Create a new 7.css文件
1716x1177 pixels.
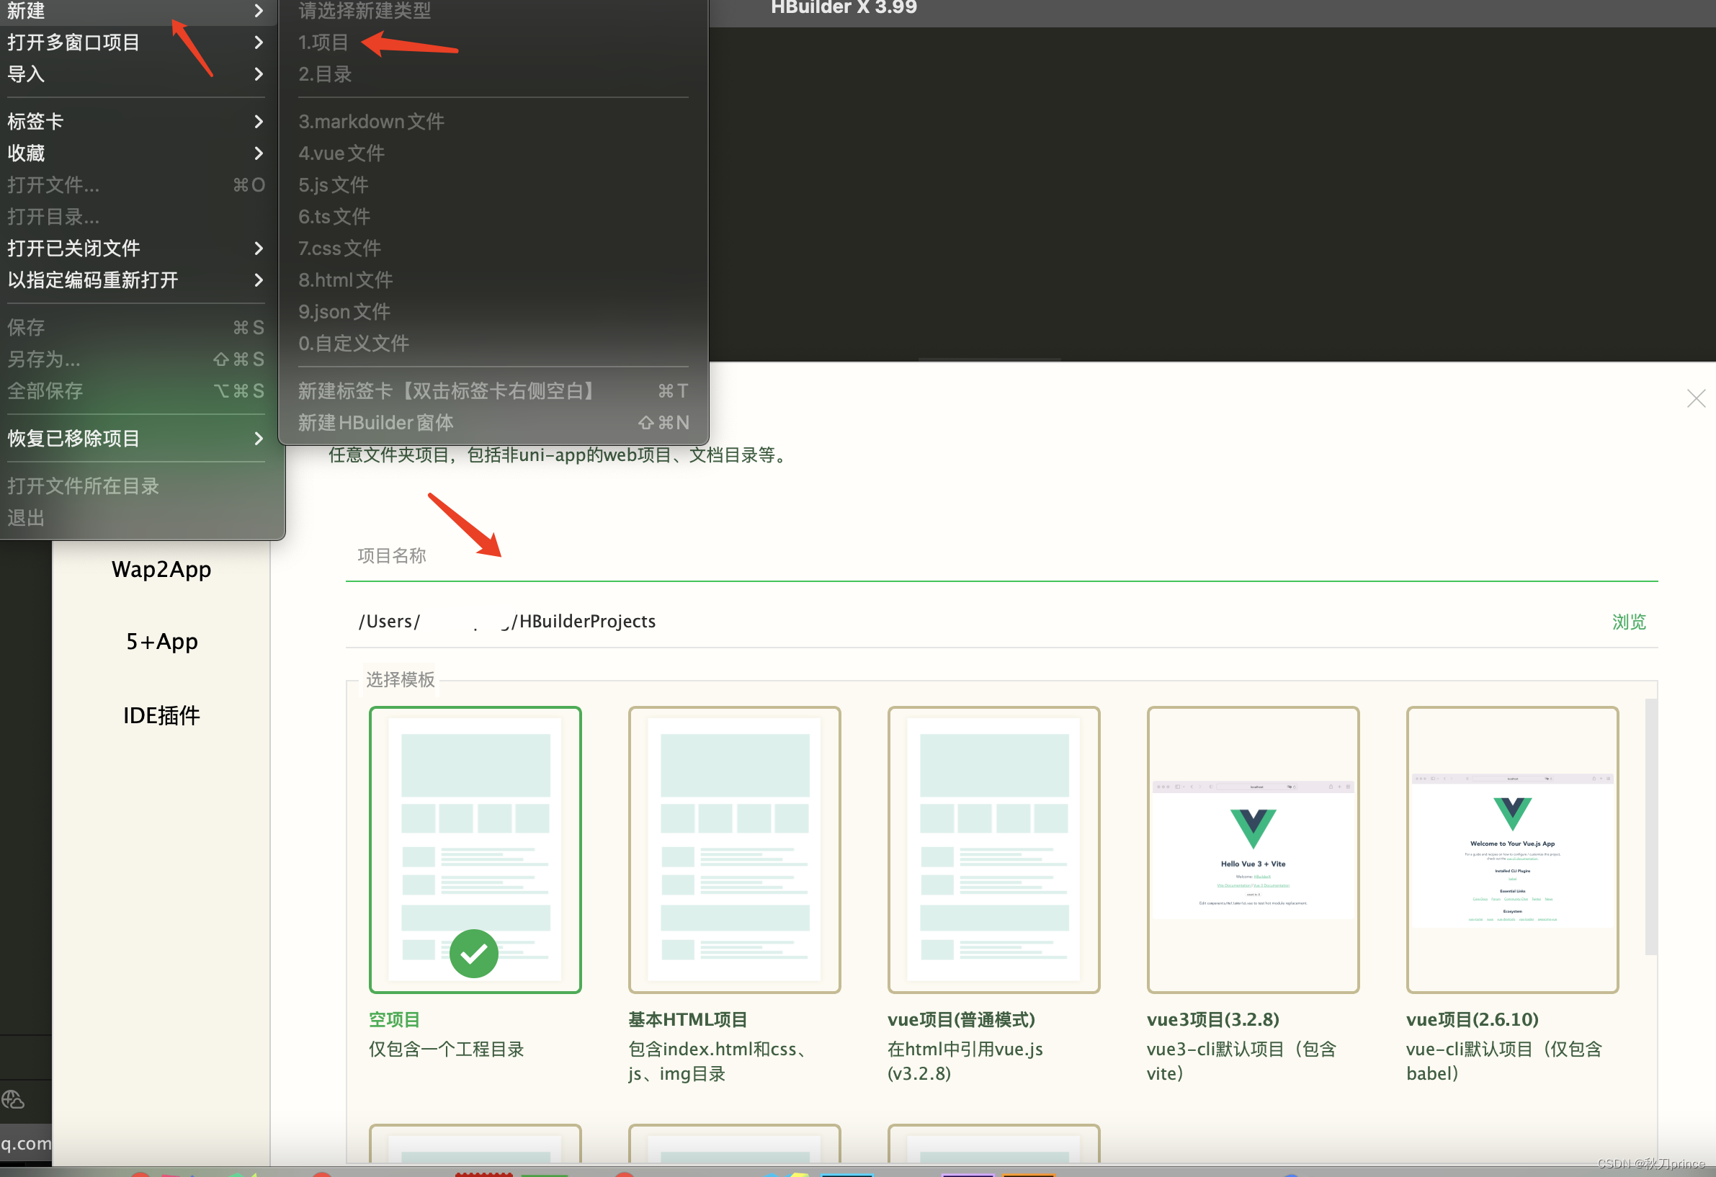(x=493, y=248)
